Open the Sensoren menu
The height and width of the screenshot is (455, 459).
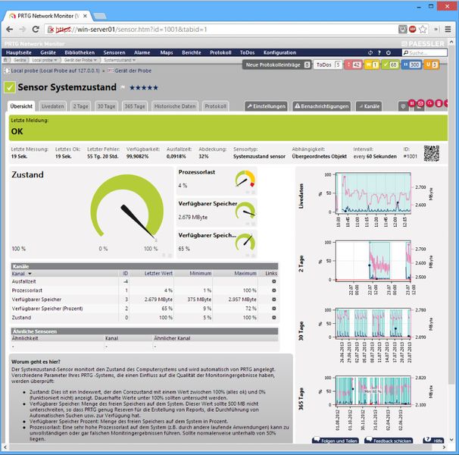pos(114,53)
